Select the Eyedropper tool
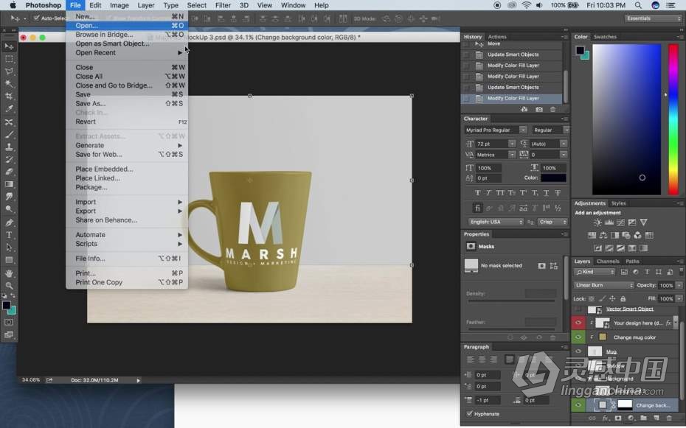Image resolution: width=686 pixels, height=428 pixels. [9, 109]
